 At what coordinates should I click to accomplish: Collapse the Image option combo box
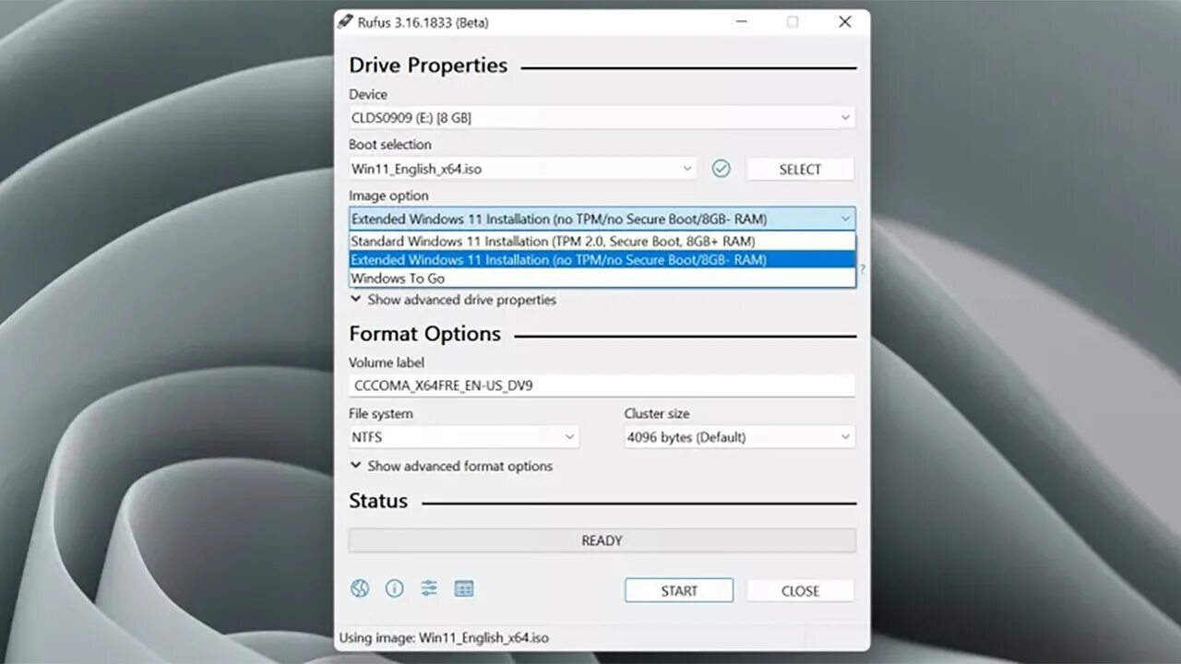coord(602,219)
